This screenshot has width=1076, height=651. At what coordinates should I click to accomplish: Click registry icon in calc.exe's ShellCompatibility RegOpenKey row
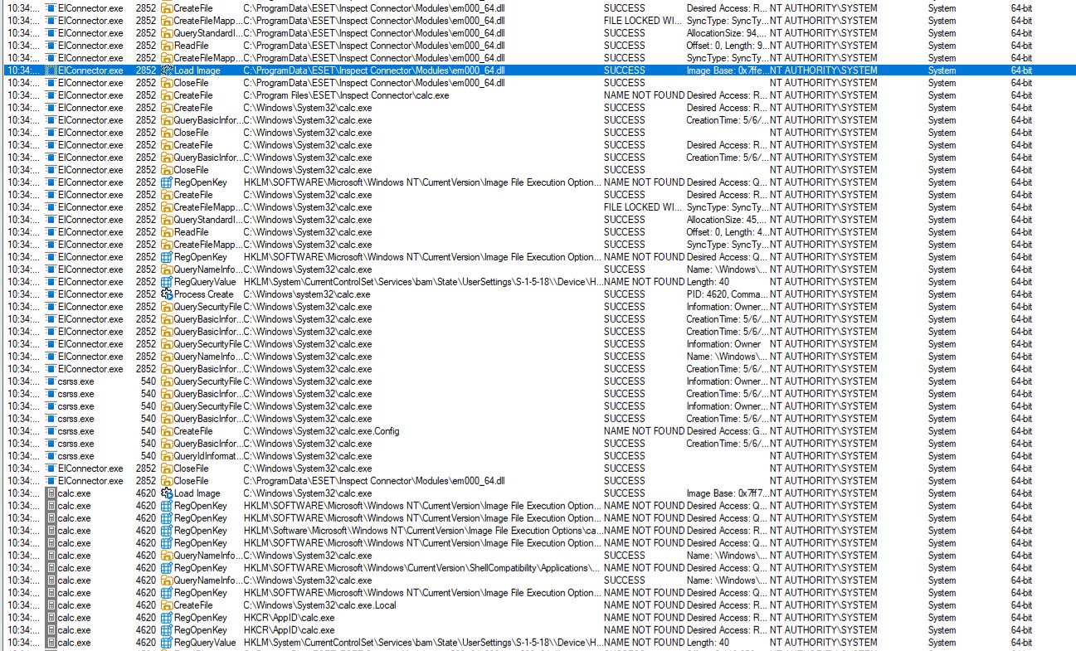pos(167,568)
